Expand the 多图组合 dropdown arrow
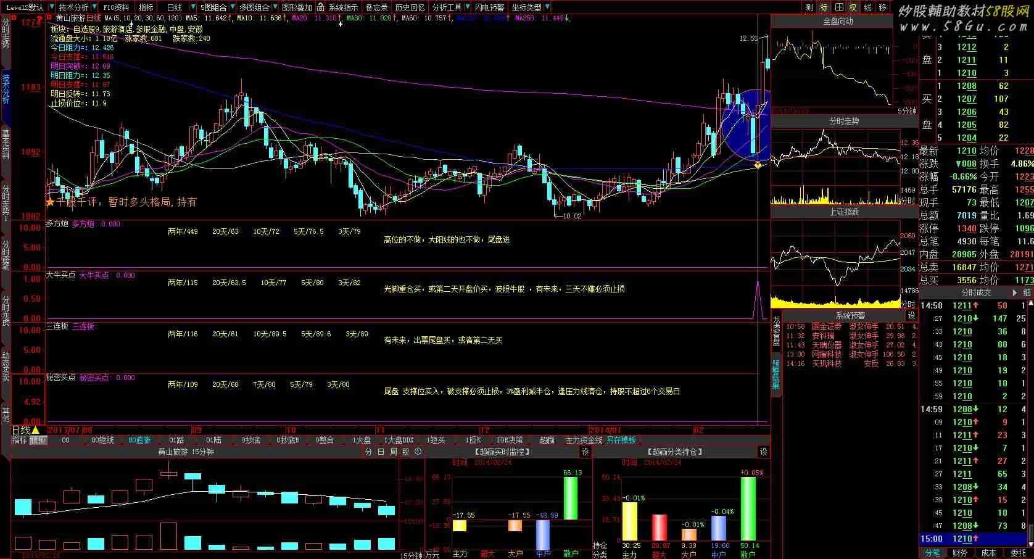This screenshot has width=1034, height=559. [275, 7]
